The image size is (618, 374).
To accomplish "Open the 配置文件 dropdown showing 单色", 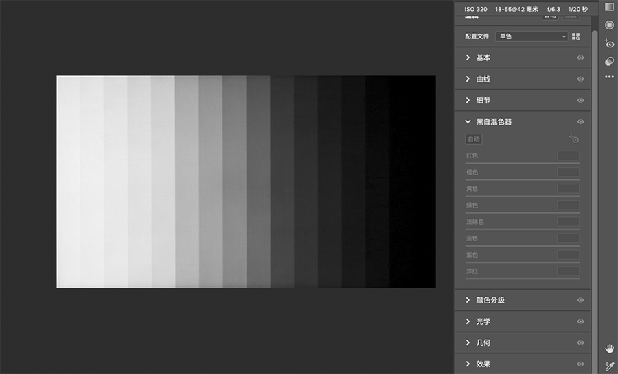I will (532, 36).
